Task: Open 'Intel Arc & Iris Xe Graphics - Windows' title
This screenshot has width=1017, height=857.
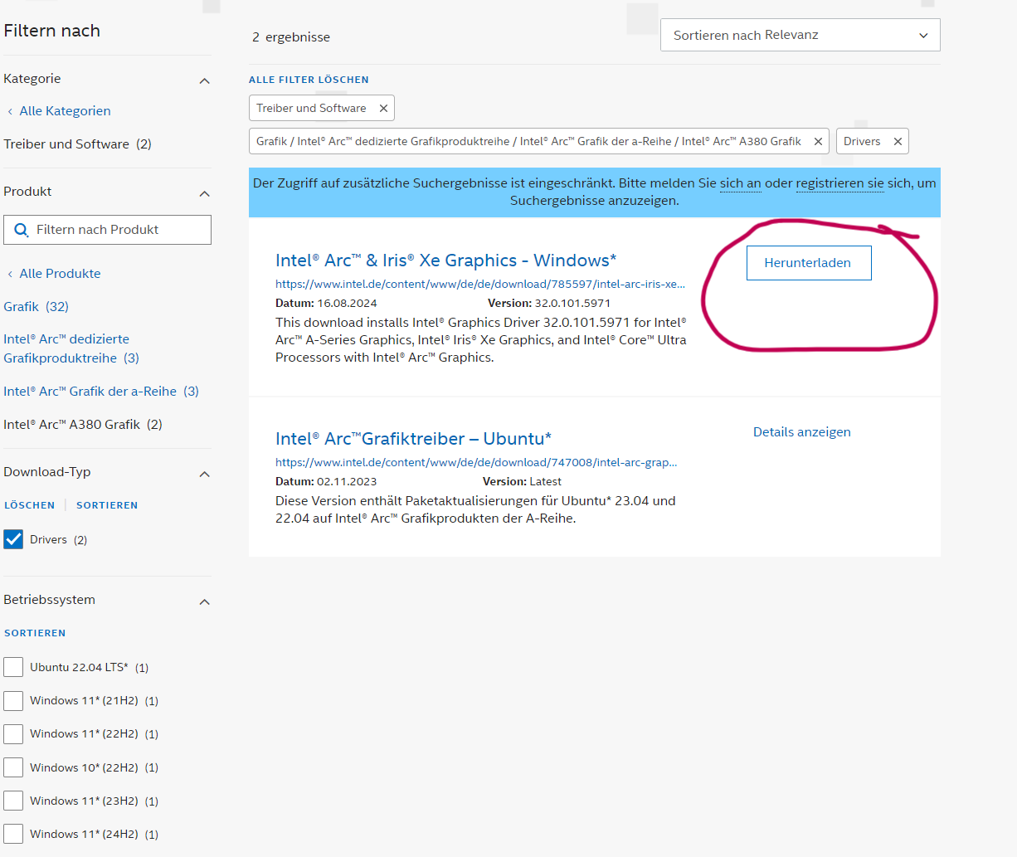Action: [x=445, y=261]
